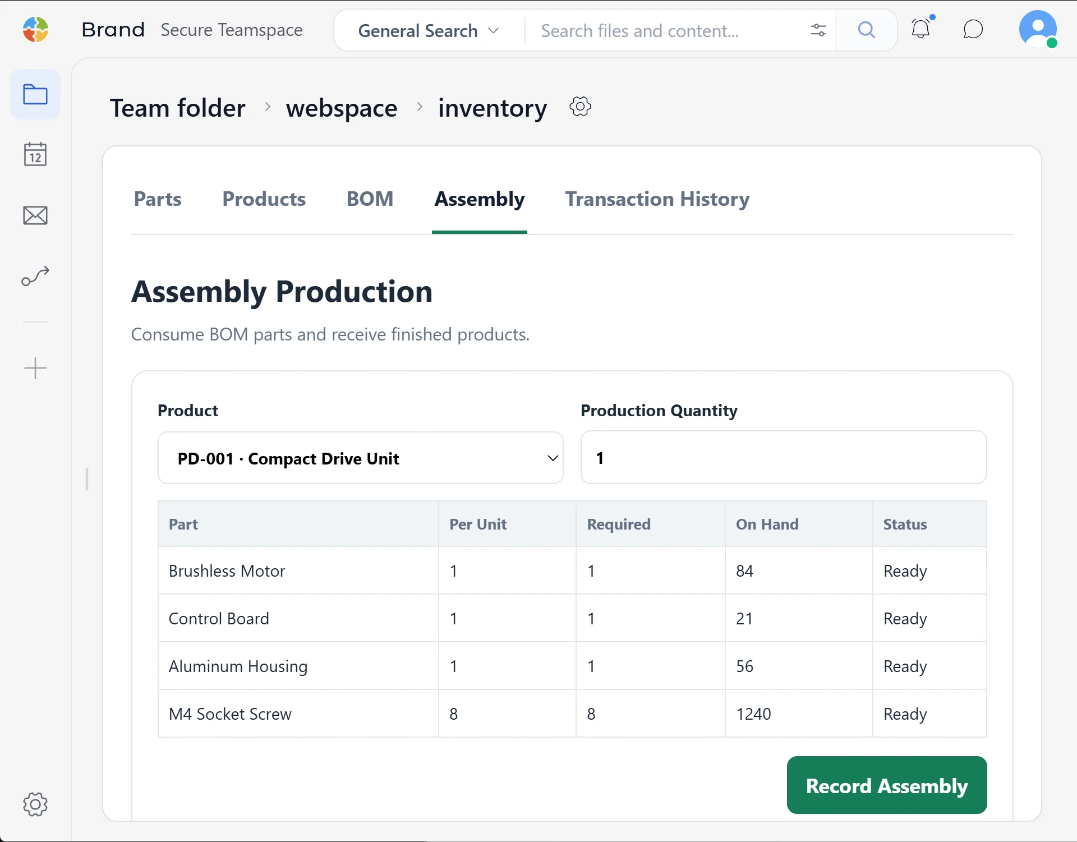Open the Product selection dropdown
The height and width of the screenshot is (842, 1077).
[361, 458]
